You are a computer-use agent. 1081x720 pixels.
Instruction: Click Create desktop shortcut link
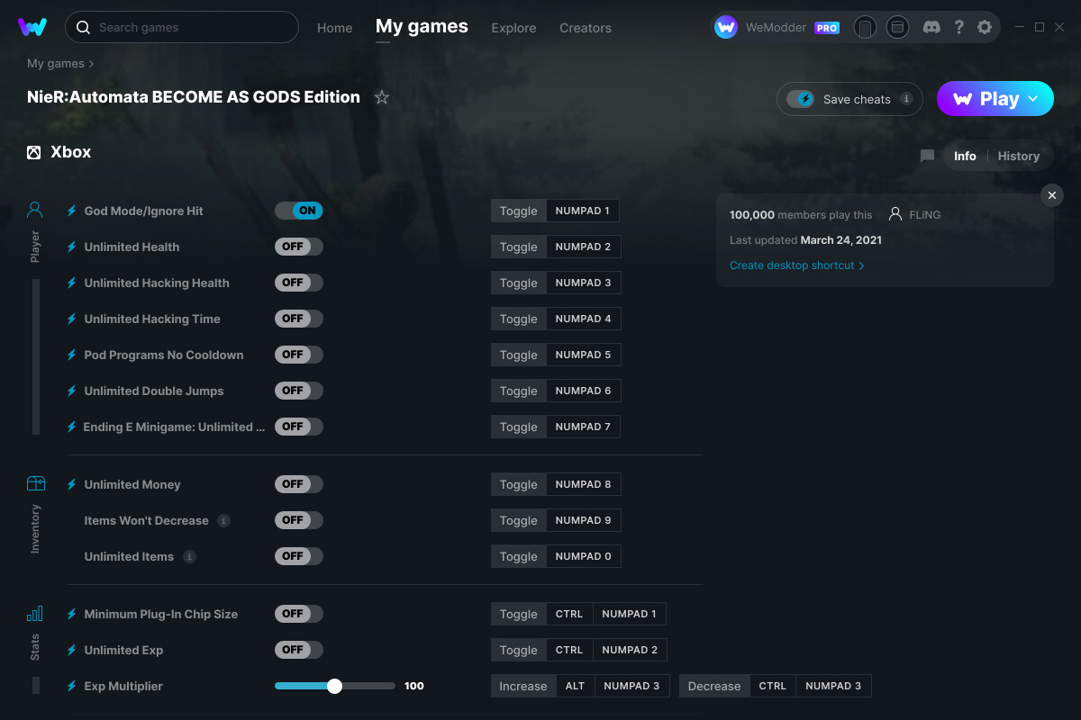(x=797, y=265)
